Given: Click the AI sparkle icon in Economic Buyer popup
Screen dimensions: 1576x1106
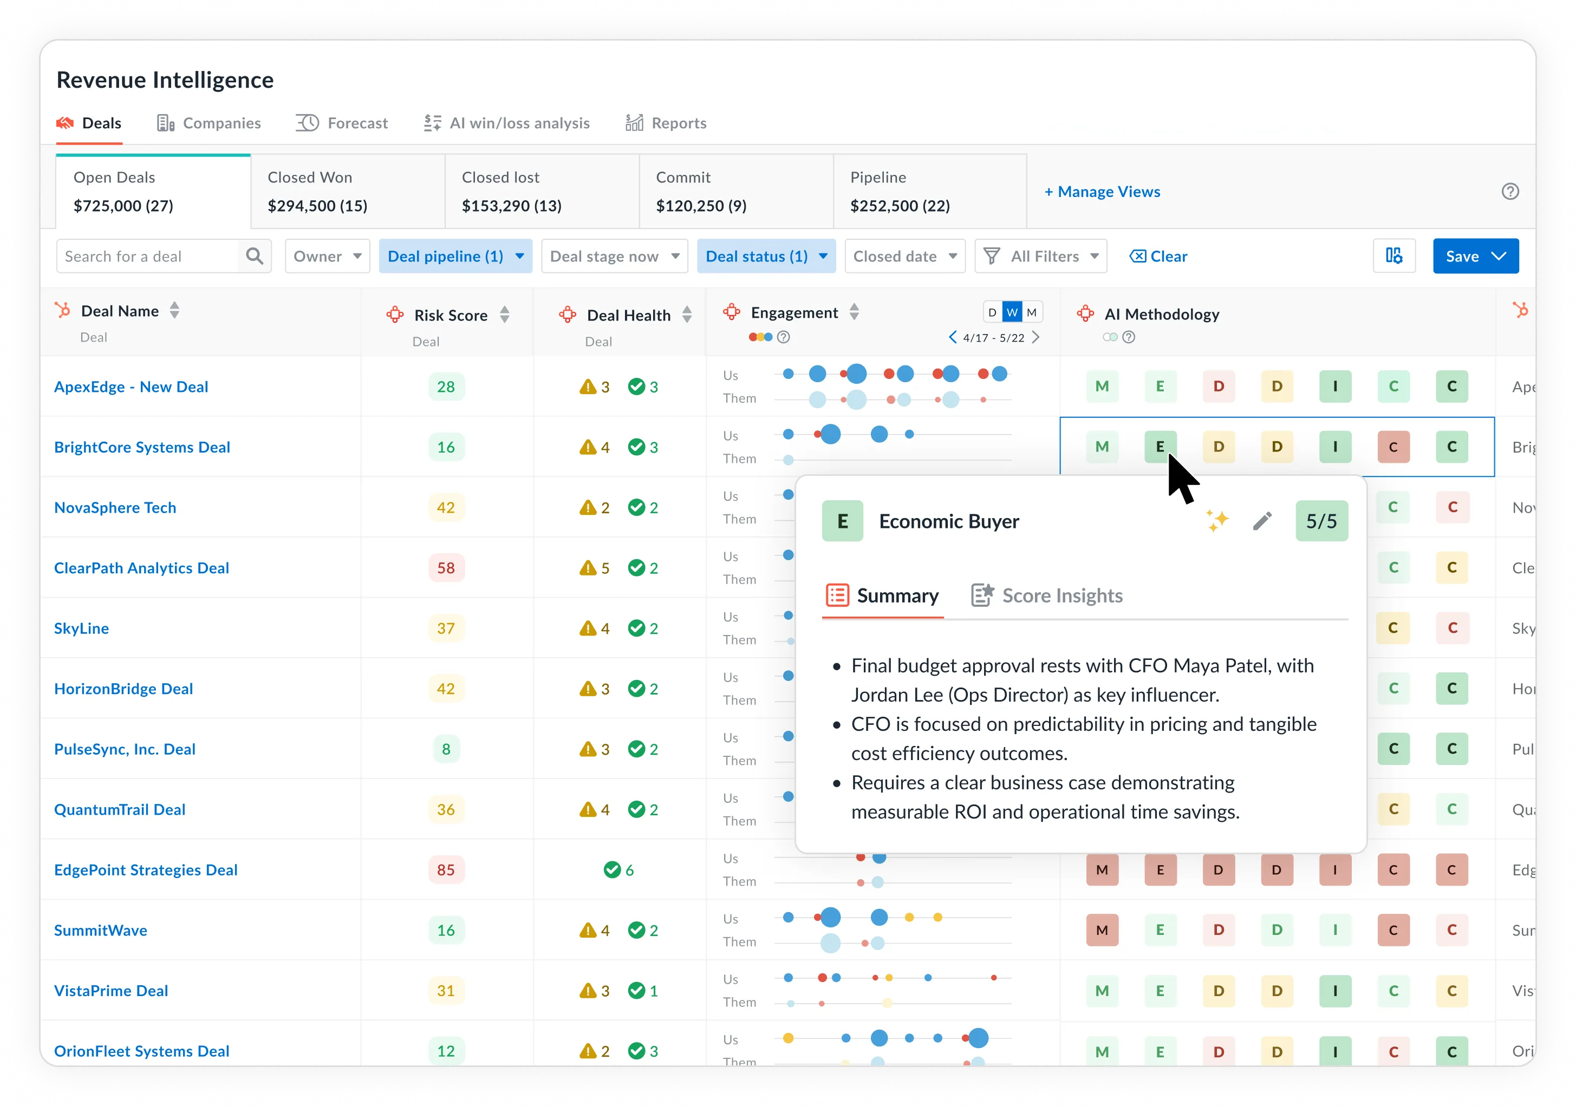Looking at the screenshot, I should click(x=1217, y=521).
